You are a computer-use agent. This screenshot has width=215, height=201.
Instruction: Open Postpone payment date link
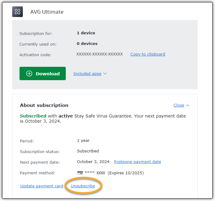pyautogui.click(x=138, y=162)
